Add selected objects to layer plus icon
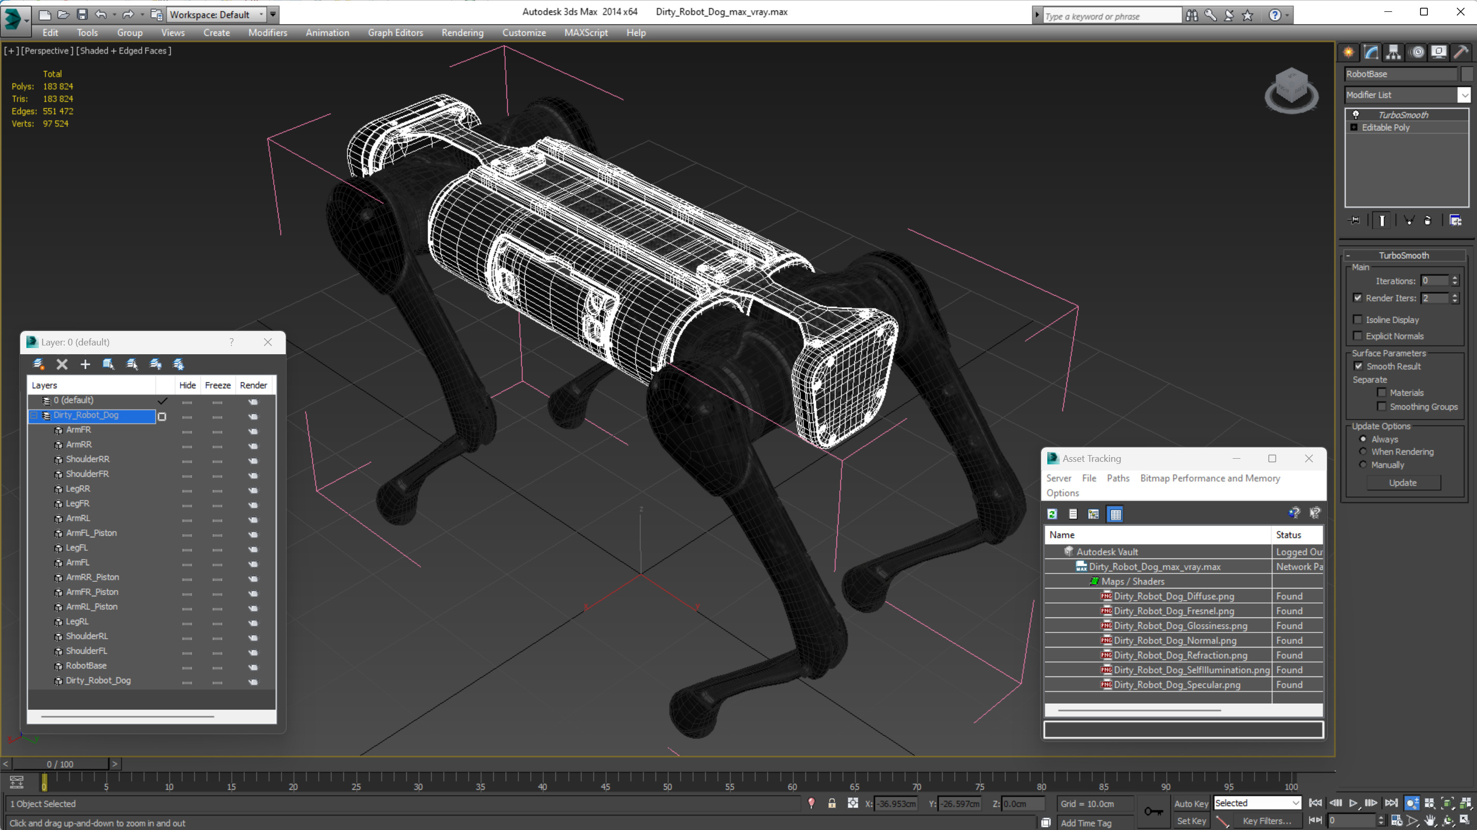1477x830 pixels. coord(85,364)
